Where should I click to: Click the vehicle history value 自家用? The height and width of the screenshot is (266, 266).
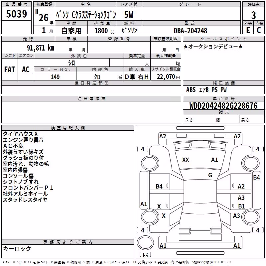[71, 31]
